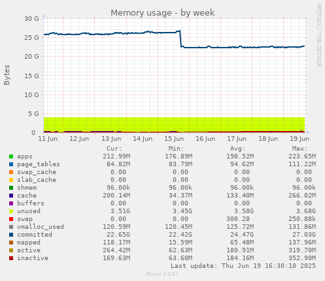Click the 'mapped' legend label
The width and height of the screenshot is (325, 281).
29,243
